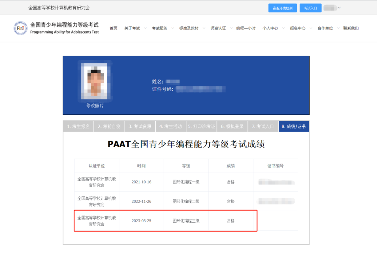The width and height of the screenshot is (377, 260).
Task: Click the 设备环境检测 button
Action: [282, 8]
